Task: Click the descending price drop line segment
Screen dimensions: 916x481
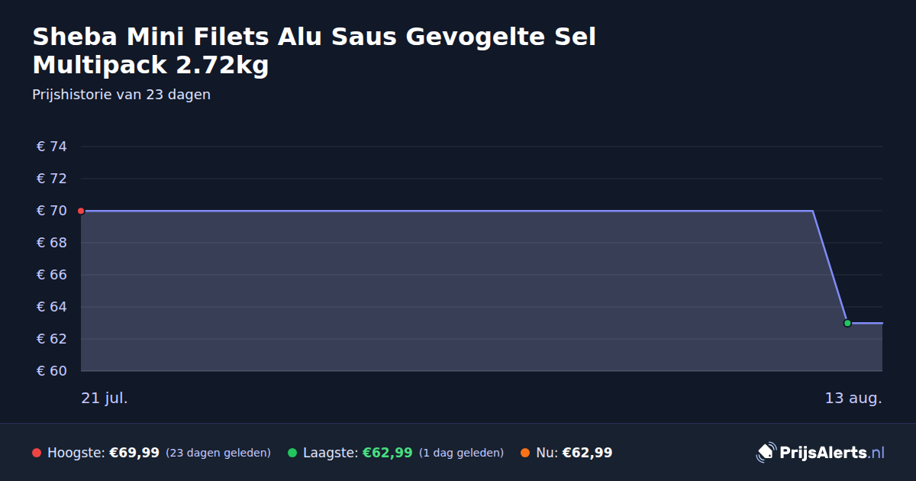Action: click(x=830, y=266)
